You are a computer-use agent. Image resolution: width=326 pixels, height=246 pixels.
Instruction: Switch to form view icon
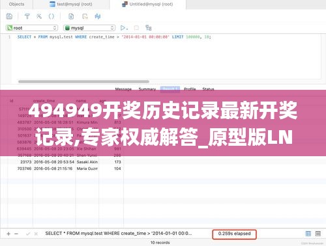click(x=318, y=234)
